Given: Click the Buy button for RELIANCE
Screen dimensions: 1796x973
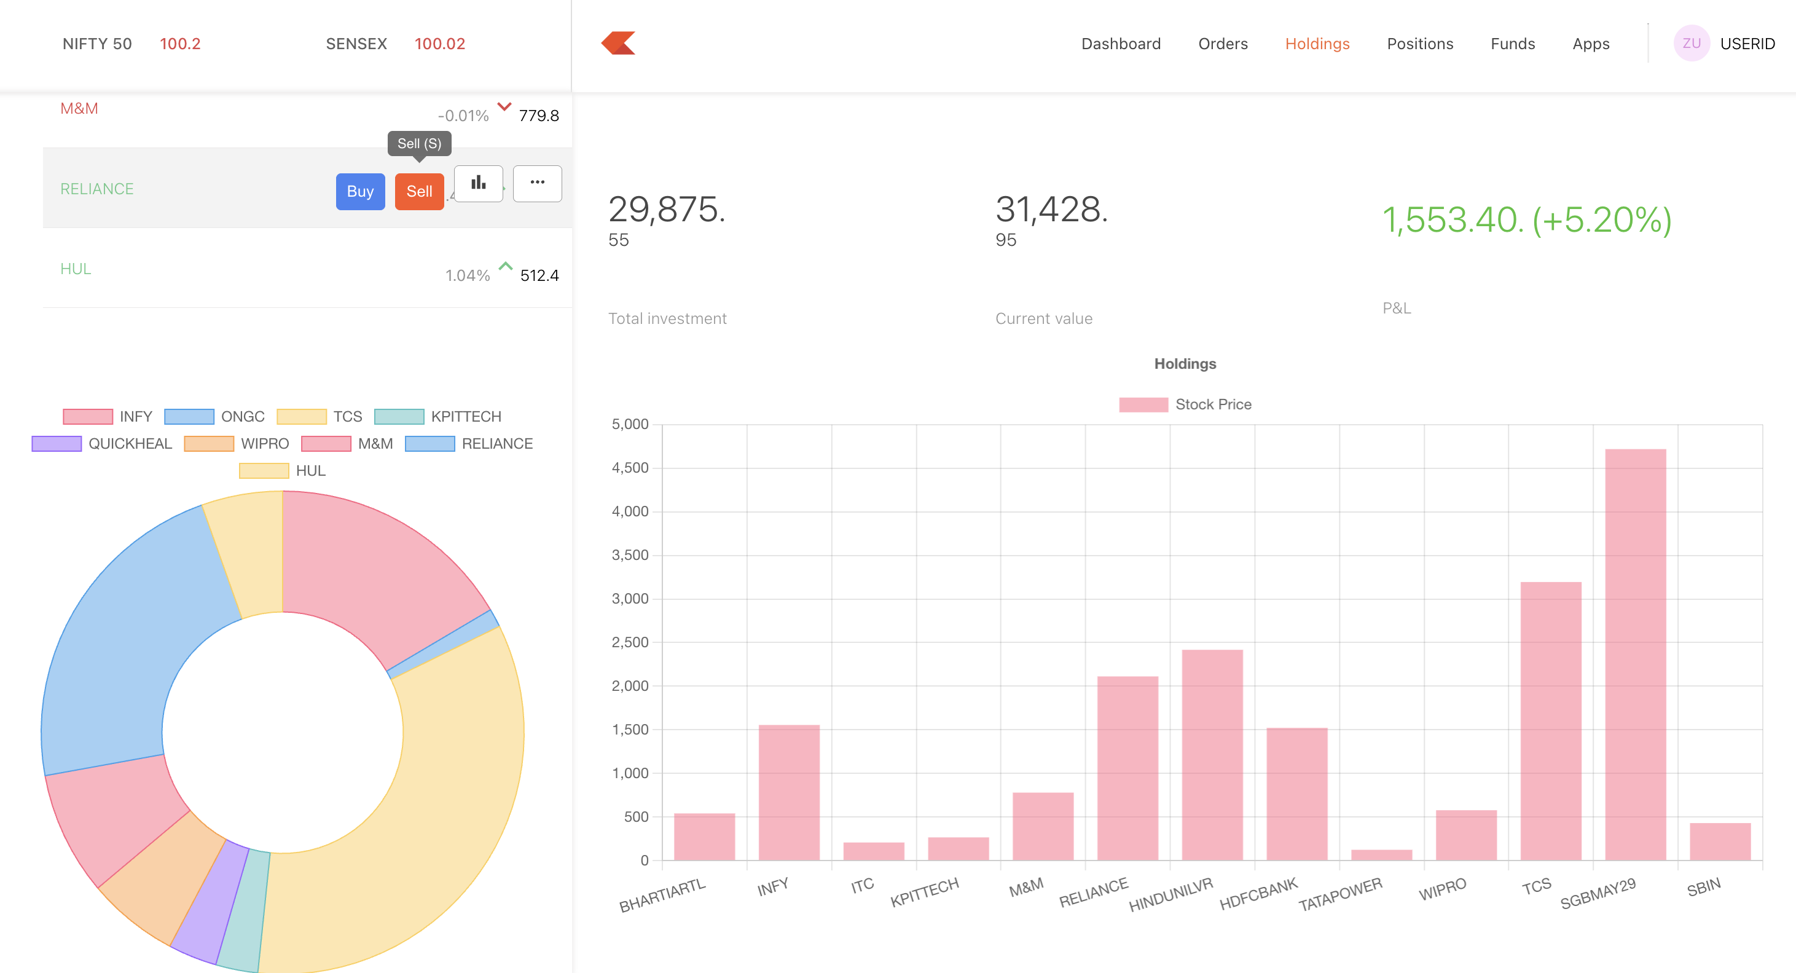Looking at the screenshot, I should [x=360, y=191].
